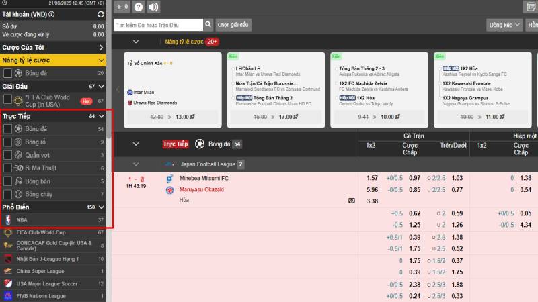
Task: Check the Quần vợt checkbox
Action: click(7, 155)
